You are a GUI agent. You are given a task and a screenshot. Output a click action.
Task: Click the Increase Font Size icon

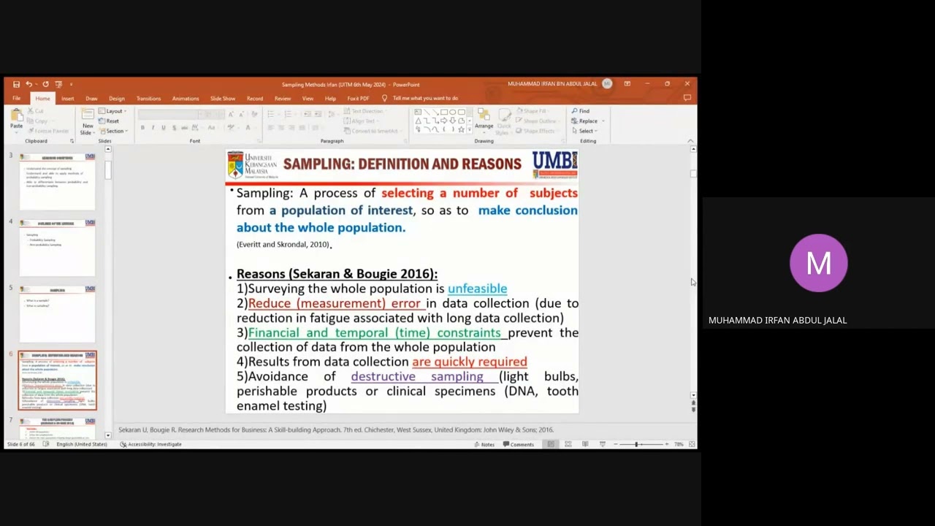coord(231,115)
